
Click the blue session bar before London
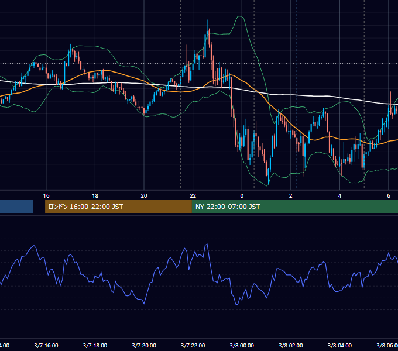(x=16, y=207)
